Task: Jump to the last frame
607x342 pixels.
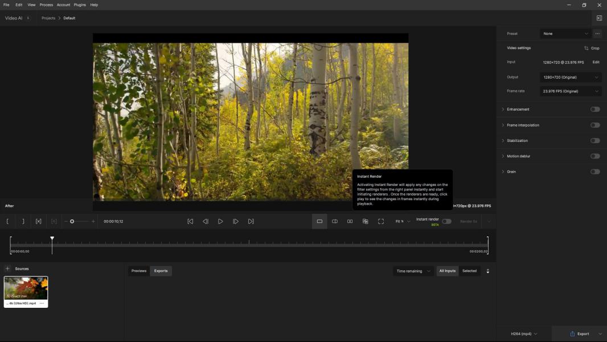Action: tap(251, 222)
